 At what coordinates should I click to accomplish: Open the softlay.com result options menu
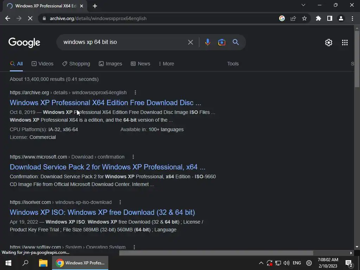pos(134,247)
